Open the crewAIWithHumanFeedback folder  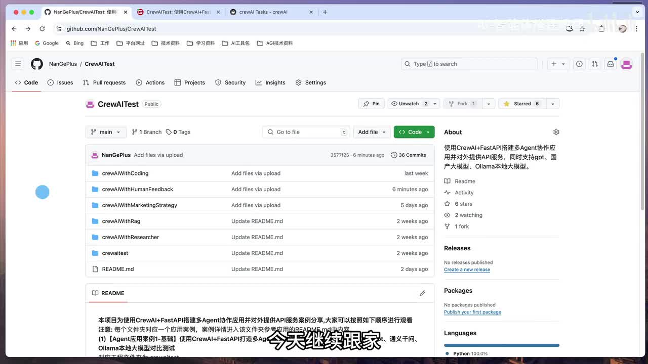point(137,189)
